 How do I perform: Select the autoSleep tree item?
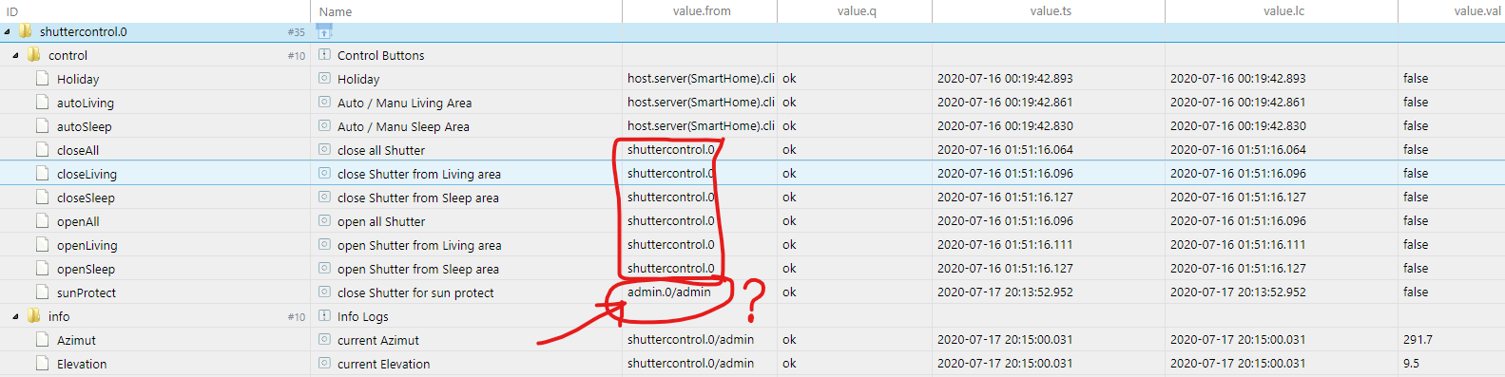pos(84,126)
